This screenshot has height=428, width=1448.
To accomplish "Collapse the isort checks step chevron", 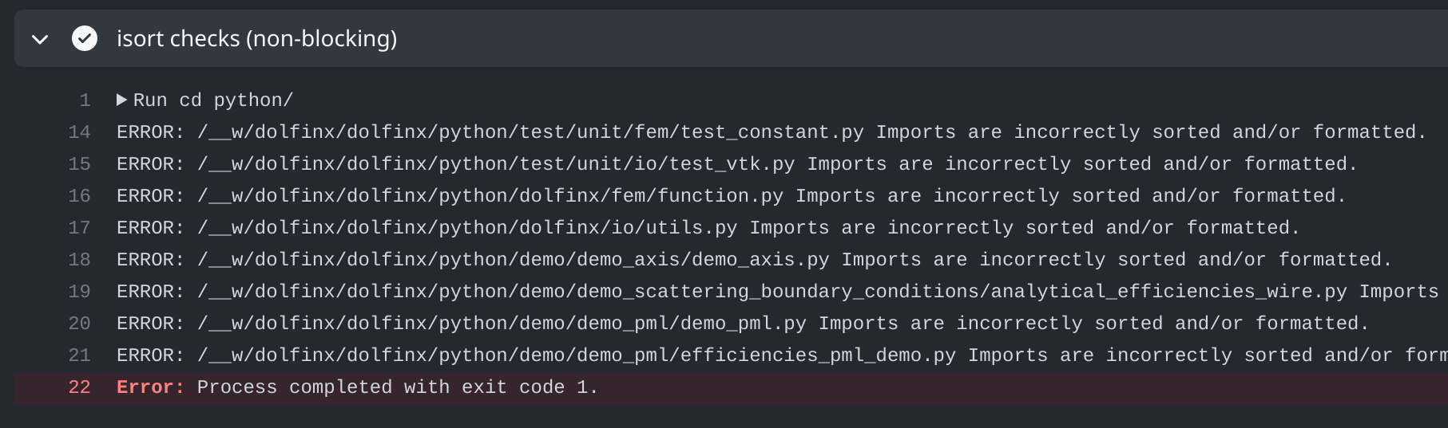I will click(40, 39).
